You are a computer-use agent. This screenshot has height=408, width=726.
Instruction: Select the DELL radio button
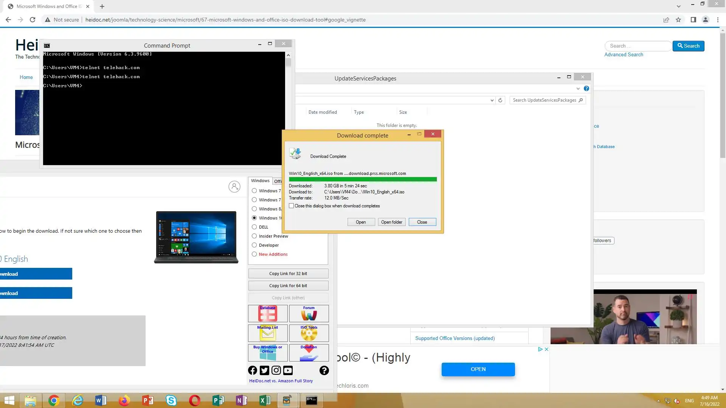[254, 227]
